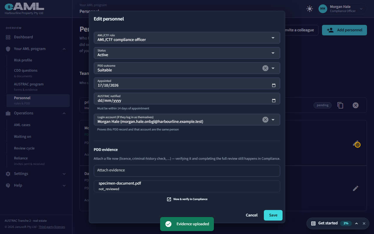The height and width of the screenshot is (234, 374).
Task: Remove the pending invite with the X icon
Action: 356,105
